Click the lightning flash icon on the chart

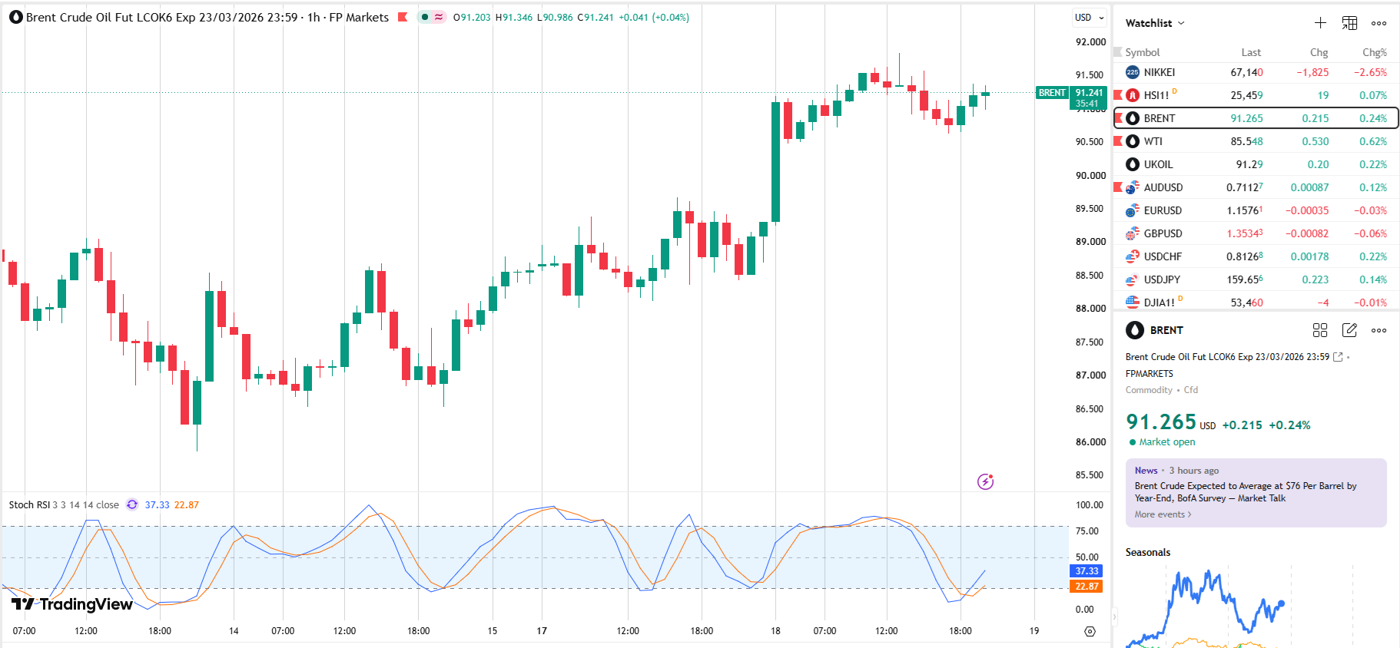click(x=985, y=481)
